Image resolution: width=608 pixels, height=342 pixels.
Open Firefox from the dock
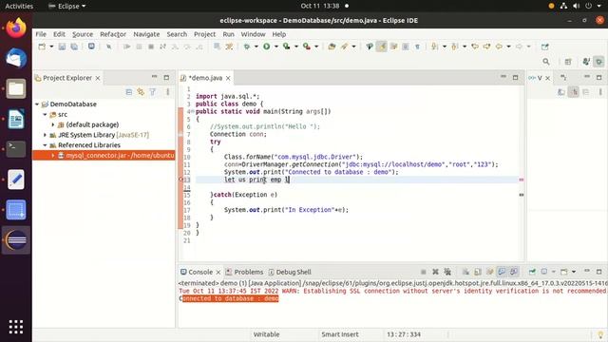(16, 28)
